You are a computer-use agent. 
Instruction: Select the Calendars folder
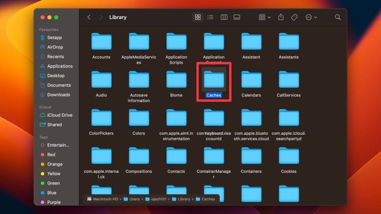(251, 80)
